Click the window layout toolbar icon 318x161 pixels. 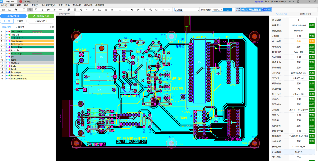[24, 9]
